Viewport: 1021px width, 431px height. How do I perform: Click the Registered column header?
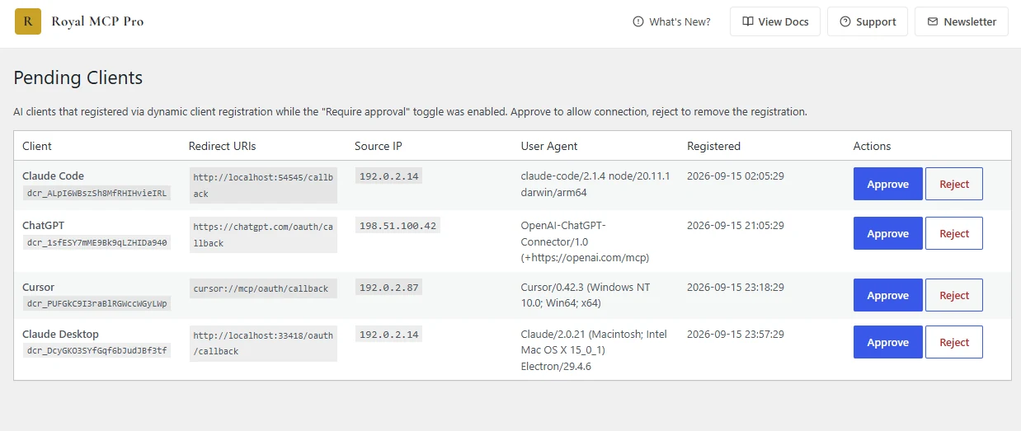(x=714, y=146)
